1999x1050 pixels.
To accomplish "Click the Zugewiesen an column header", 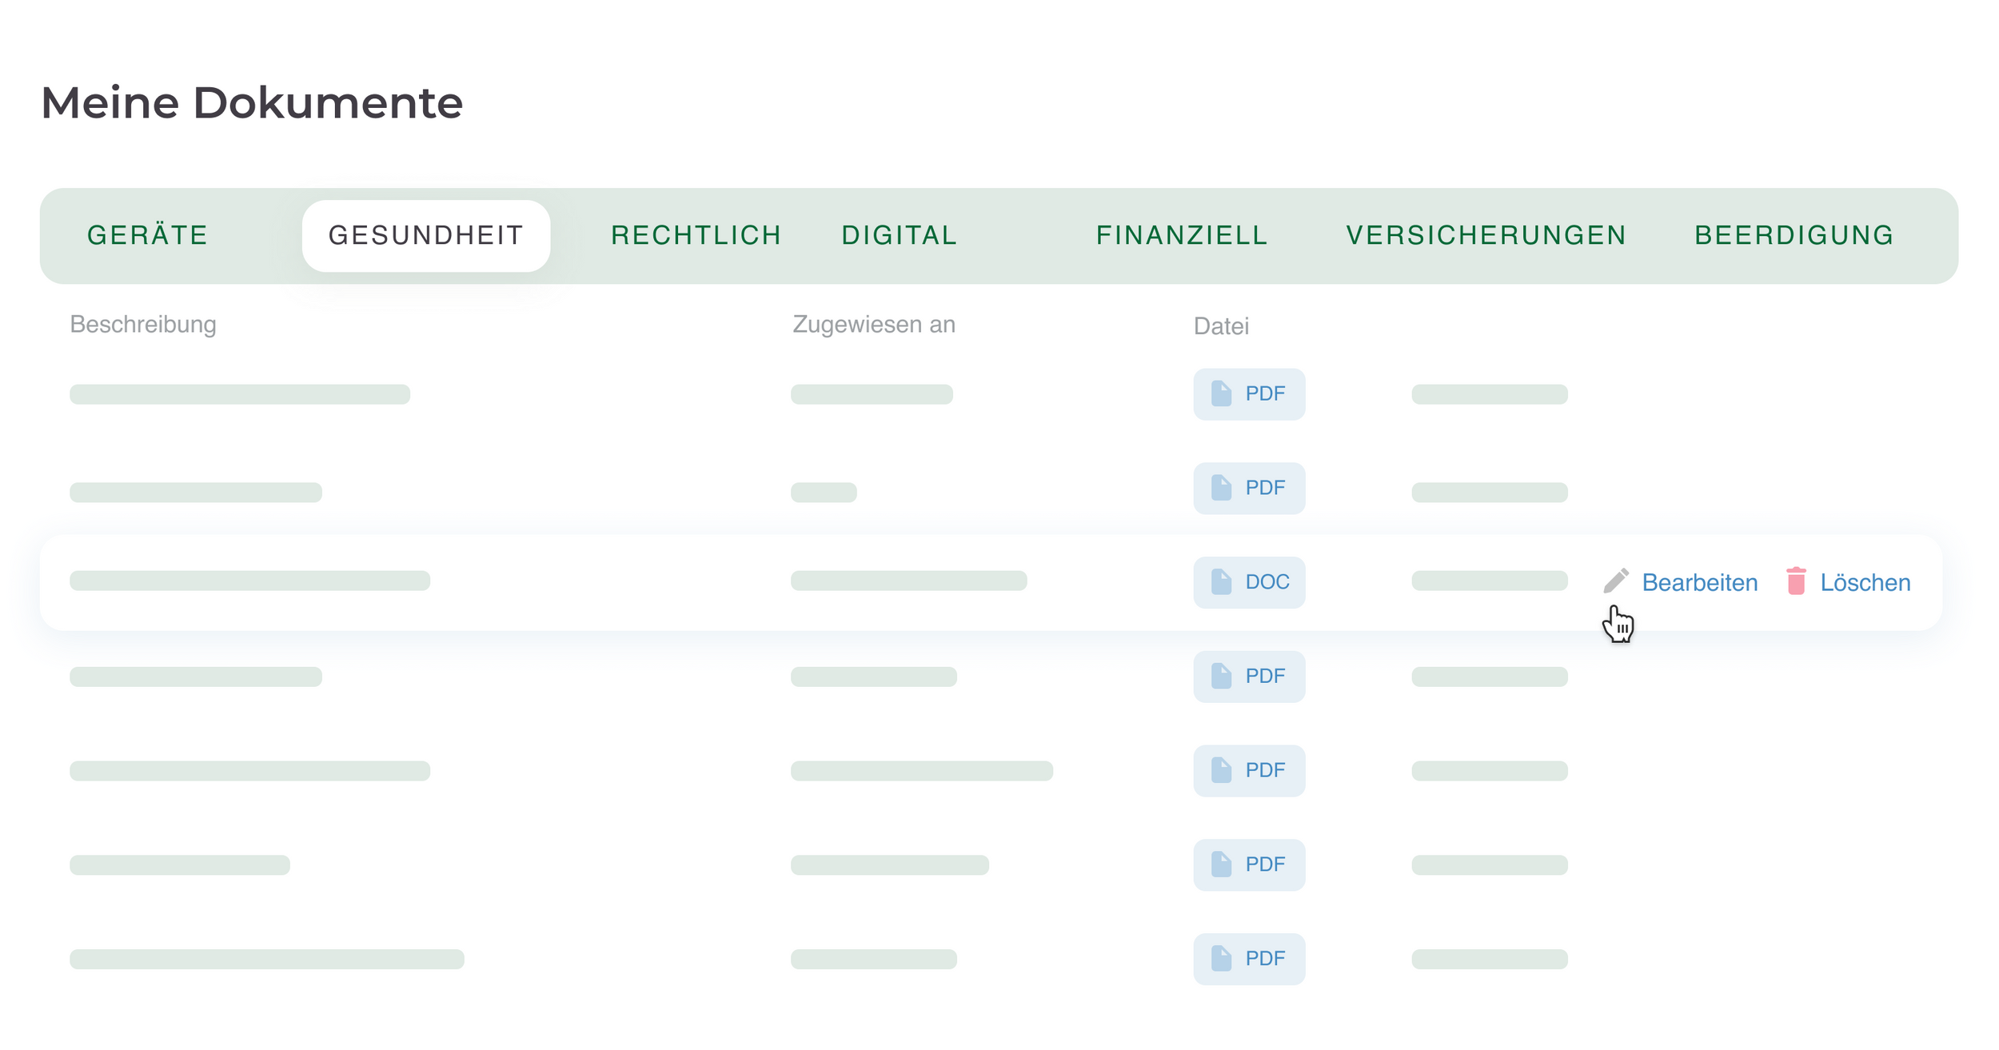I will coord(873,325).
